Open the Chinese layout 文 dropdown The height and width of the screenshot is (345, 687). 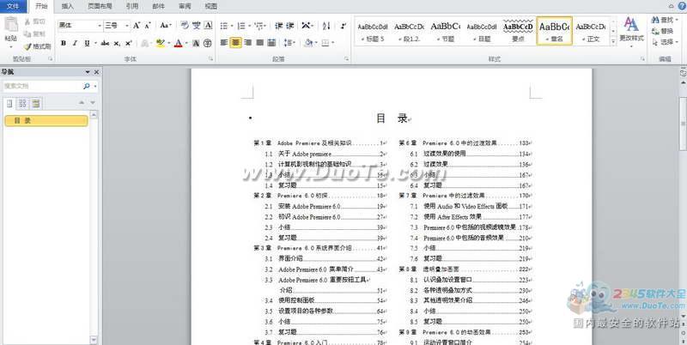[x=308, y=26]
